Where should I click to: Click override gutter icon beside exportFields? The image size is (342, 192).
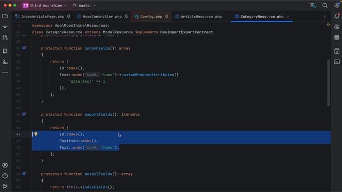pyautogui.click(x=24, y=114)
